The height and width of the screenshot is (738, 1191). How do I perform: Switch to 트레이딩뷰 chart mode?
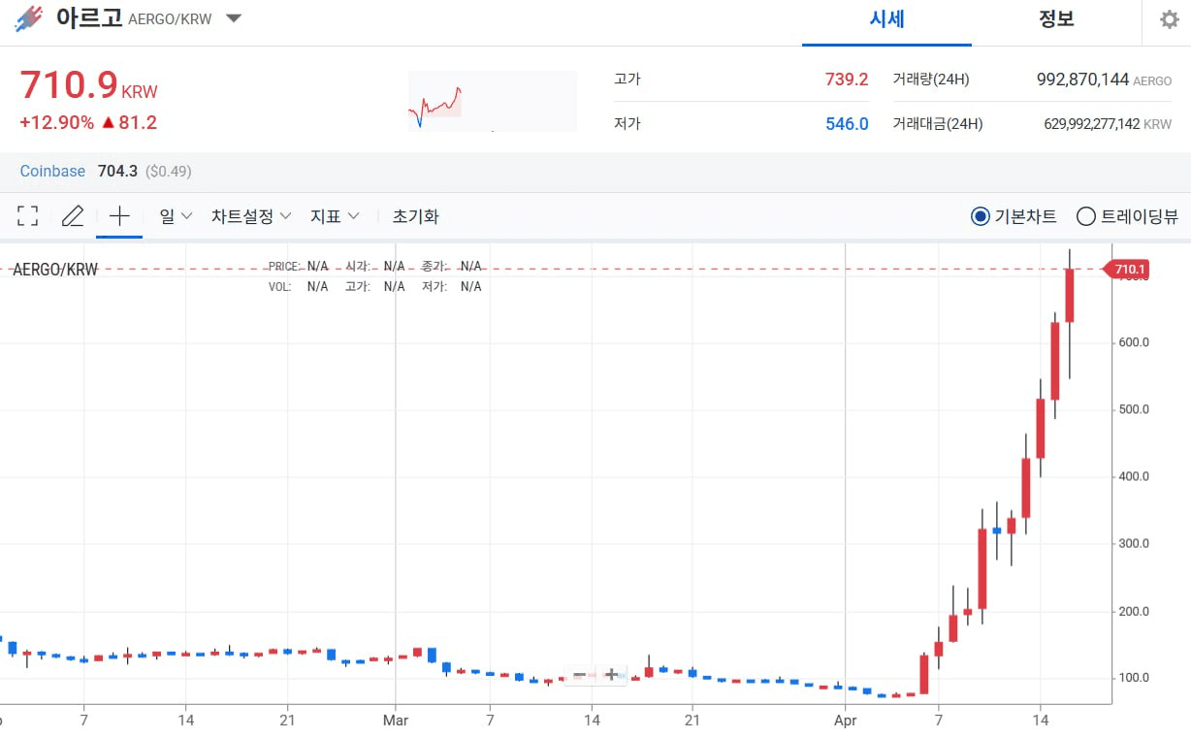click(x=1086, y=216)
